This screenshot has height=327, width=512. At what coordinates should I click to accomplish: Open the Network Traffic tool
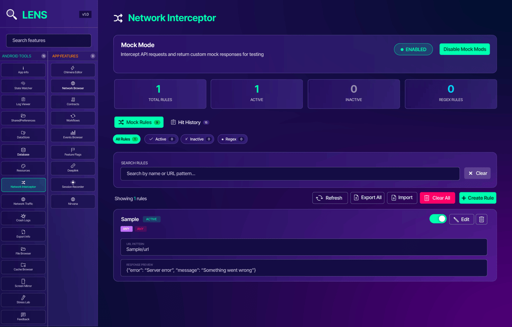[23, 201]
